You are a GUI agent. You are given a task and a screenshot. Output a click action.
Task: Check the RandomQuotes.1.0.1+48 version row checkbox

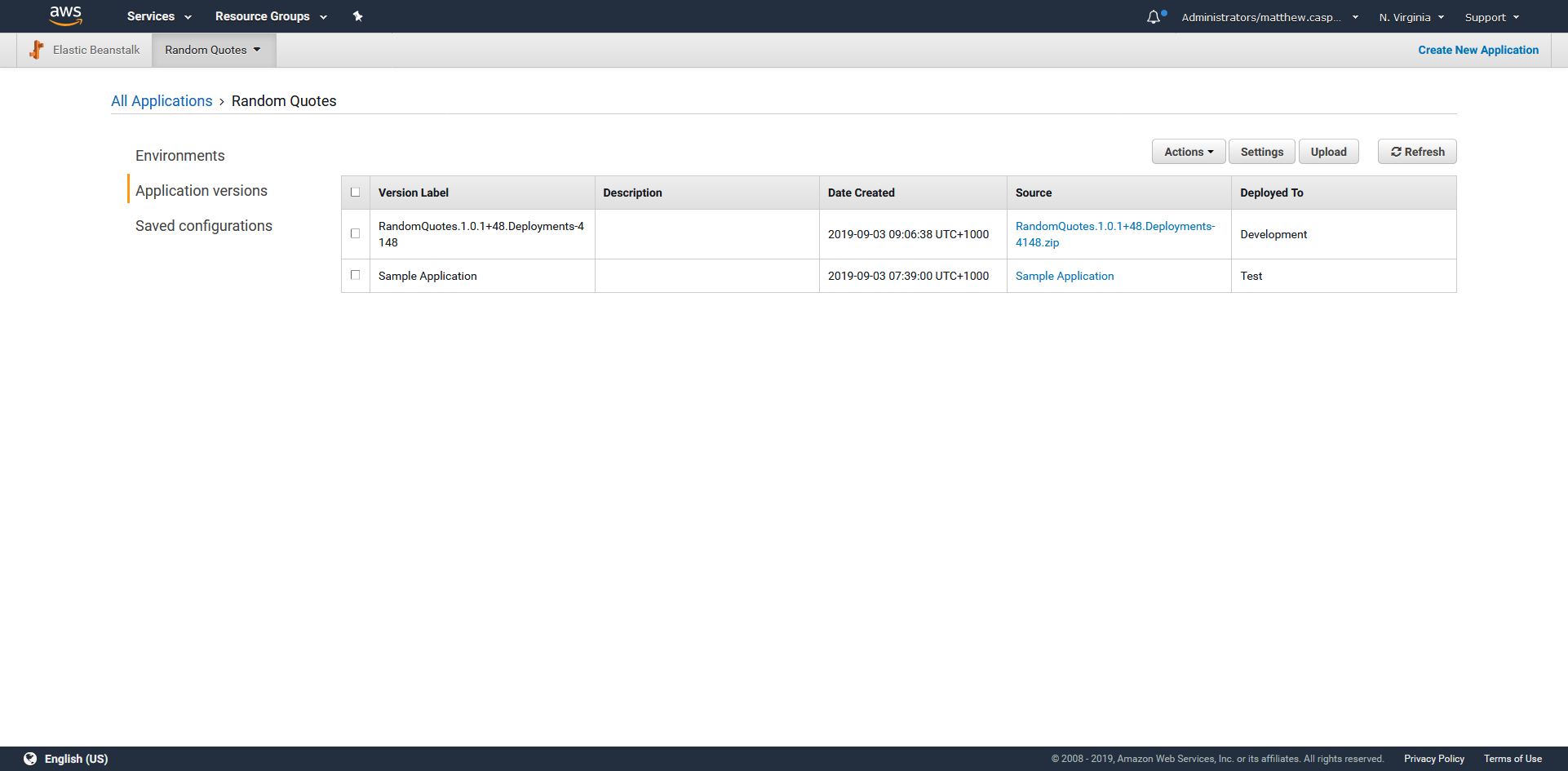coord(355,233)
